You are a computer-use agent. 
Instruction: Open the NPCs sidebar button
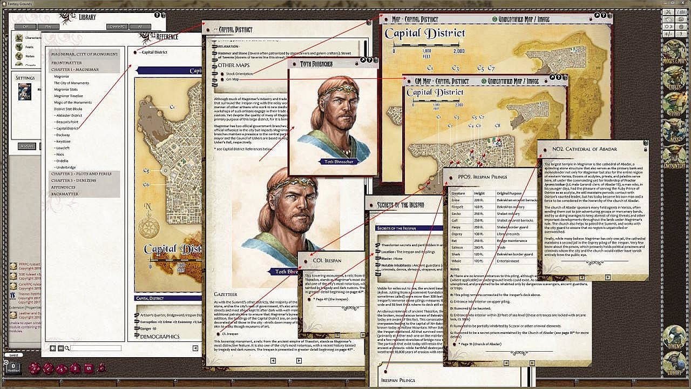[x=675, y=129]
